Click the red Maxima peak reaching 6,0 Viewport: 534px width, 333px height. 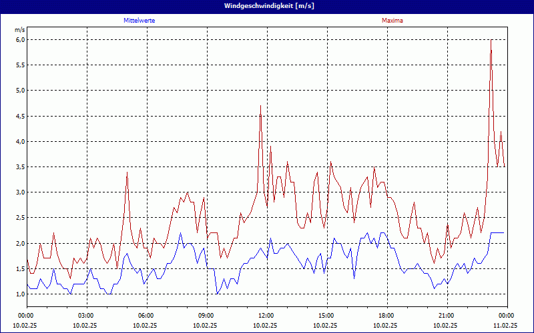(491, 41)
